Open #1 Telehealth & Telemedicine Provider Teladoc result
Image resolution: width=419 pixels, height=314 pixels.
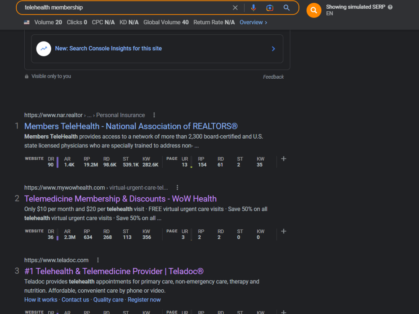pos(114,271)
